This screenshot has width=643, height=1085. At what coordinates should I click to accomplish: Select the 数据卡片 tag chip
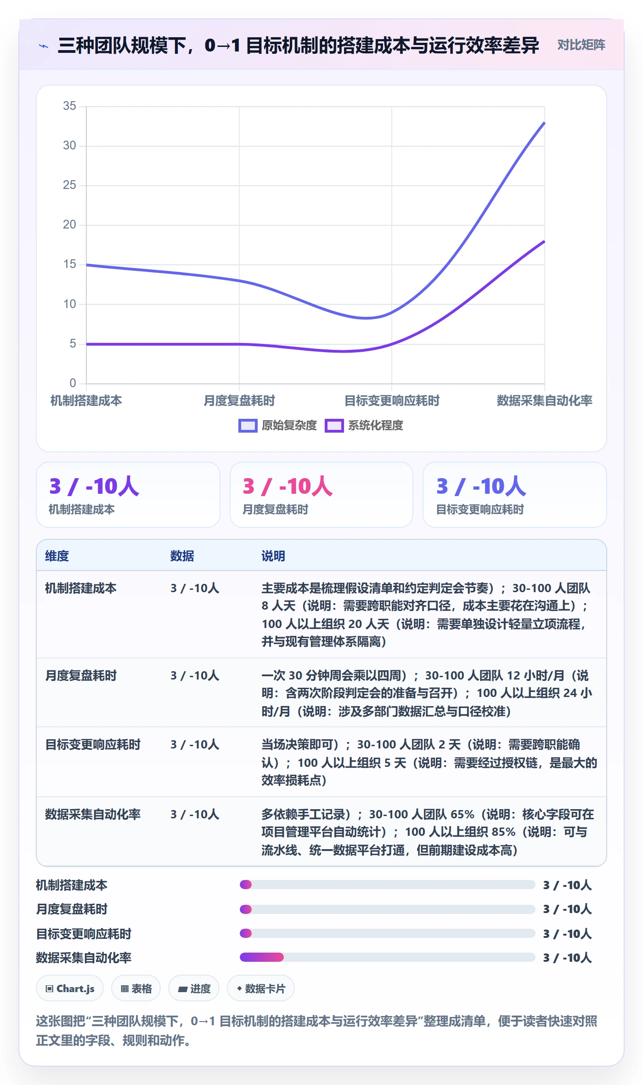pyautogui.click(x=260, y=988)
